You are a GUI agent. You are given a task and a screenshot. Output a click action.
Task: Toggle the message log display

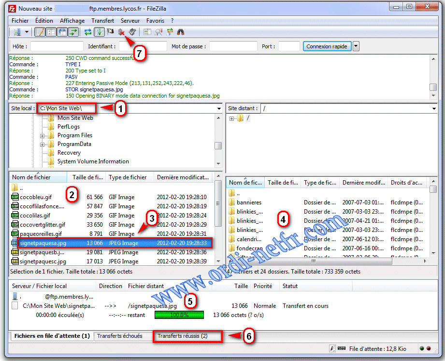[x=40, y=32]
